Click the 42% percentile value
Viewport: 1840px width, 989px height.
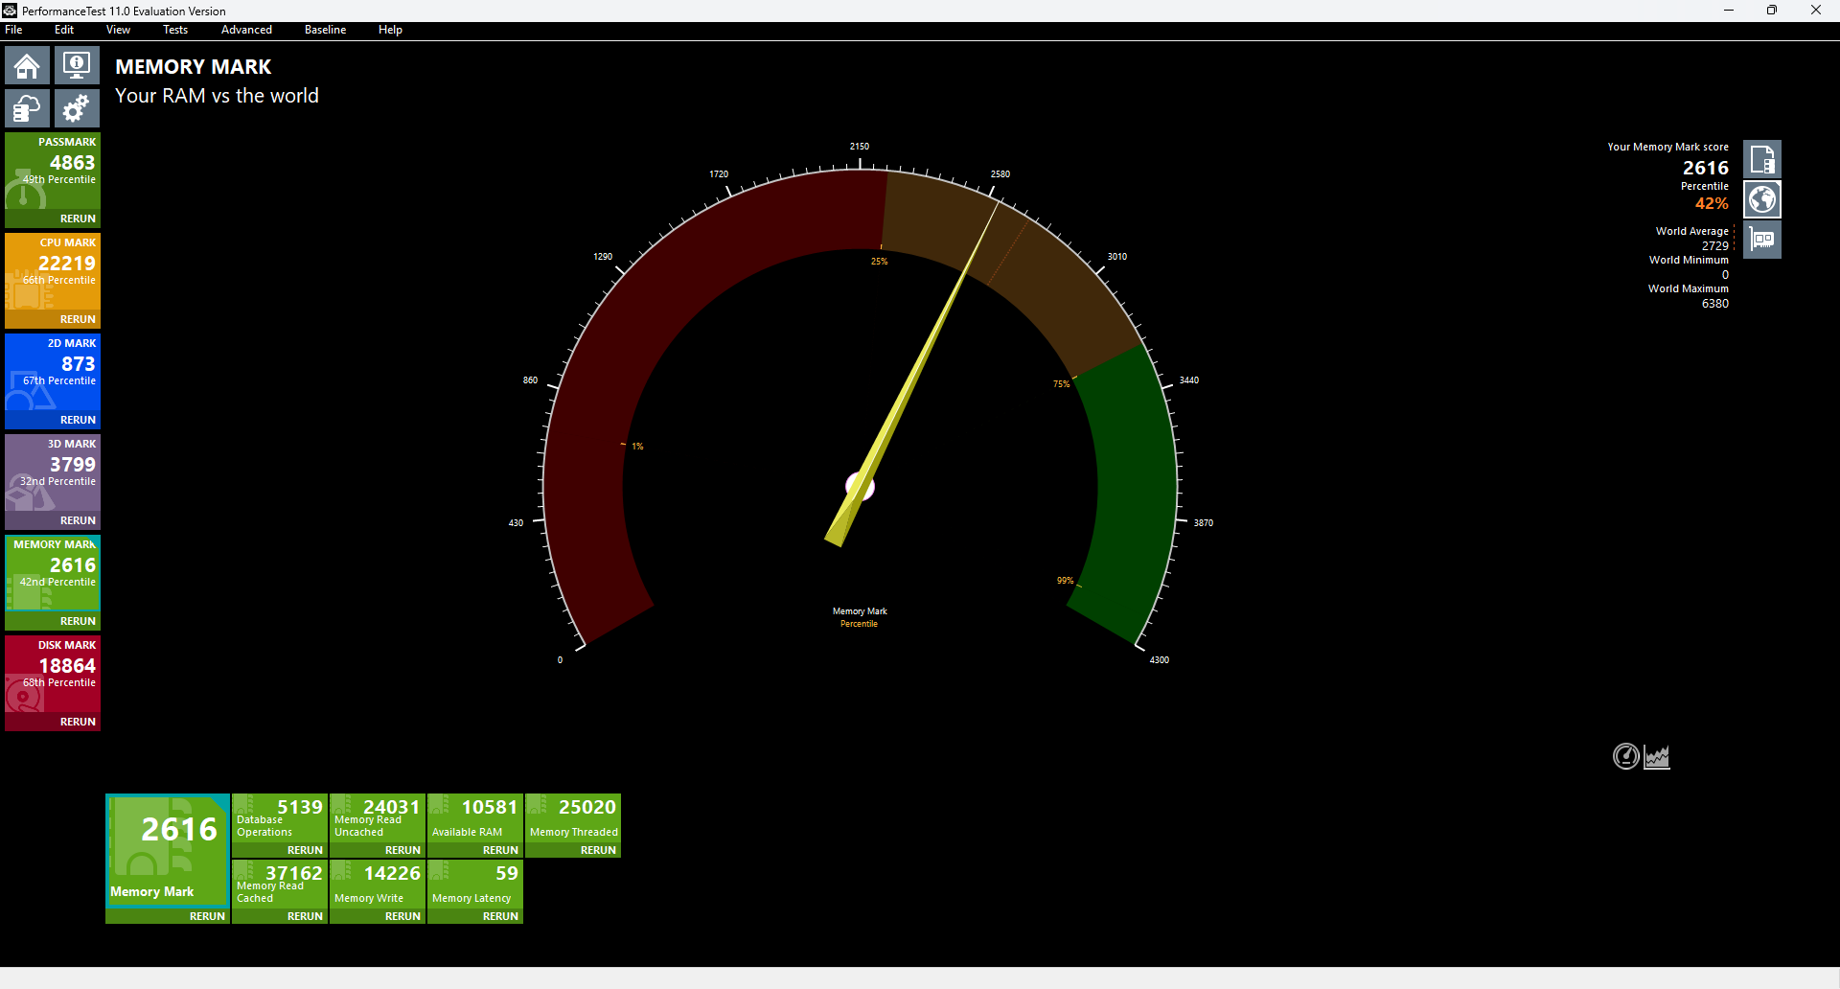click(1712, 203)
